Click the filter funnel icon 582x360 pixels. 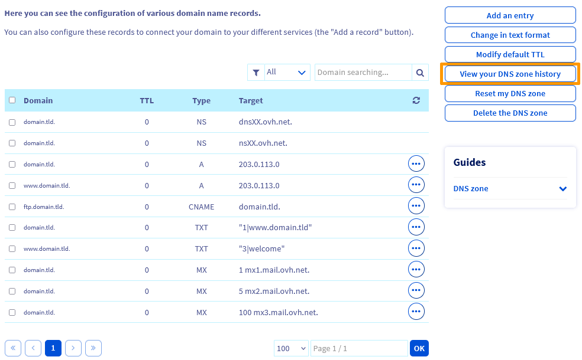(256, 72)
